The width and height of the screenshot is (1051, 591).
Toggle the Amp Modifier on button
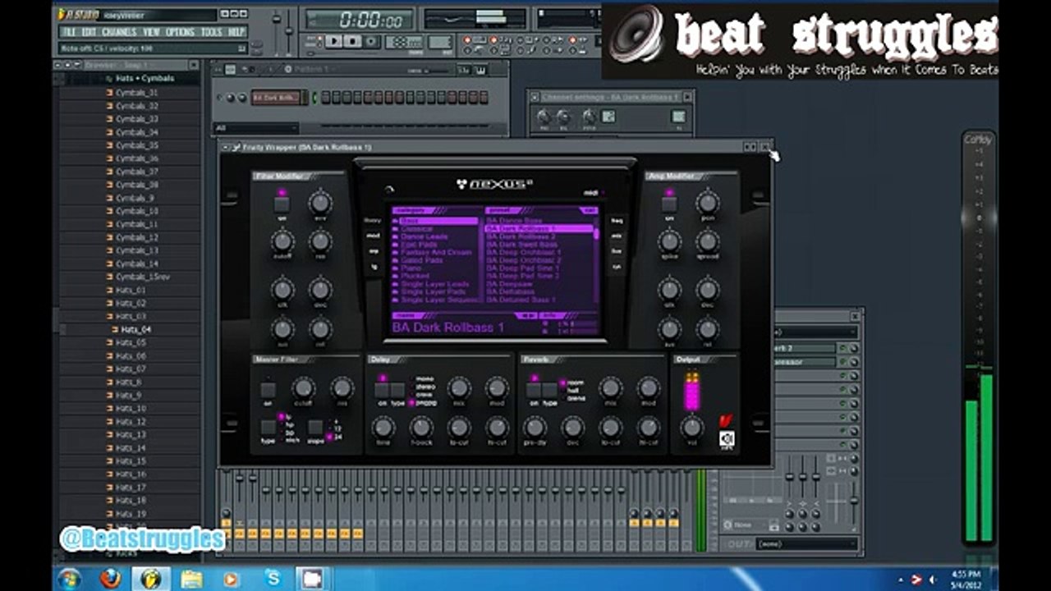(669, 204)
